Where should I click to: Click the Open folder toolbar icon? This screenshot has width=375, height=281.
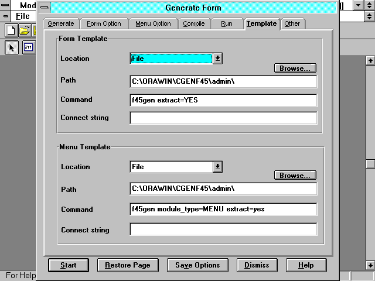(25, 30)
